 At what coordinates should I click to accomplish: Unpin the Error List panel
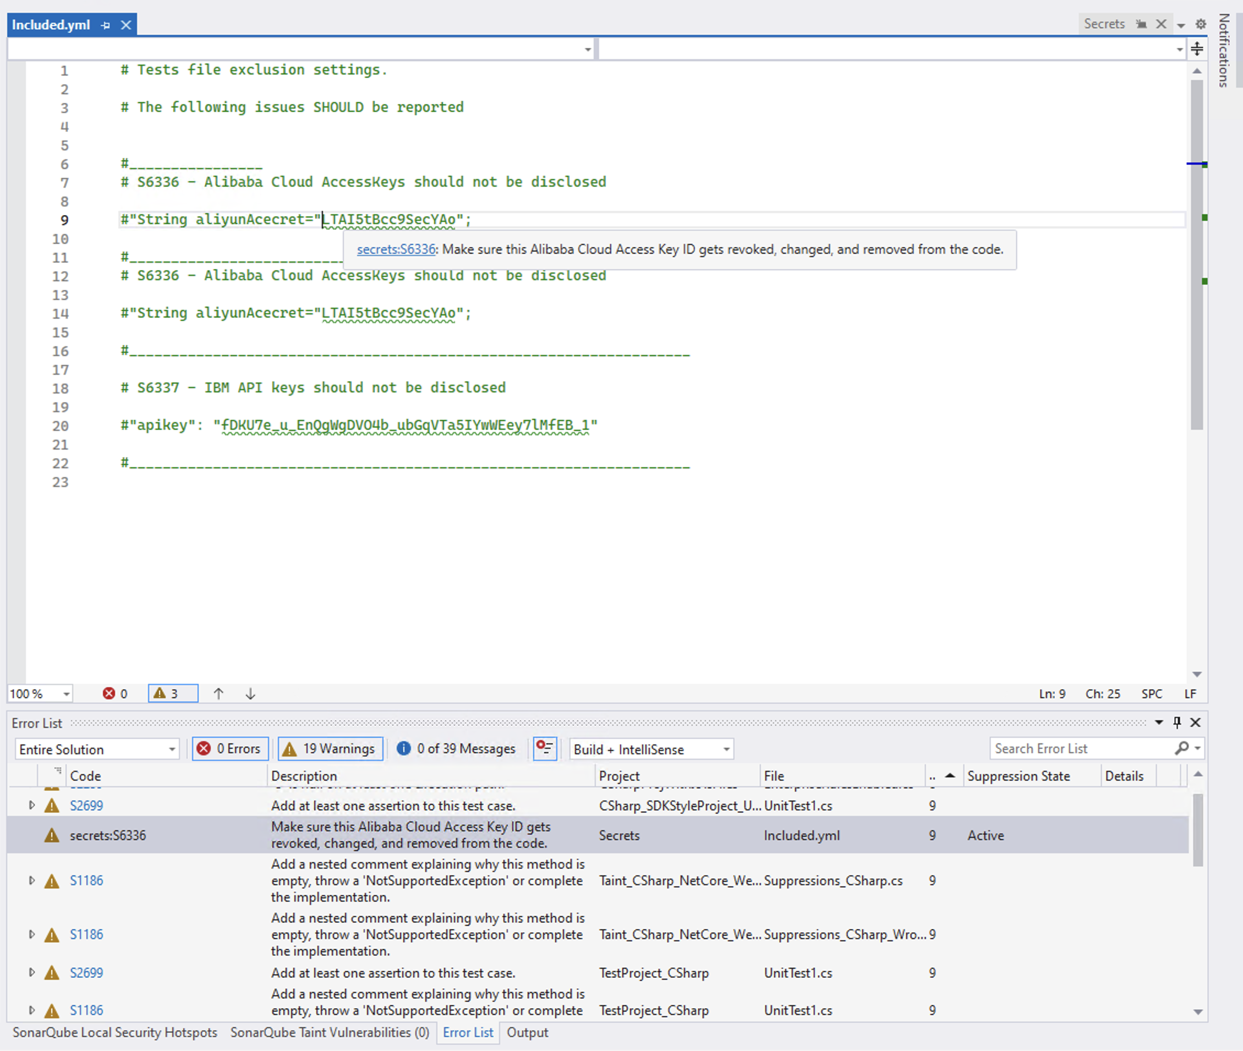[1177, 722]
